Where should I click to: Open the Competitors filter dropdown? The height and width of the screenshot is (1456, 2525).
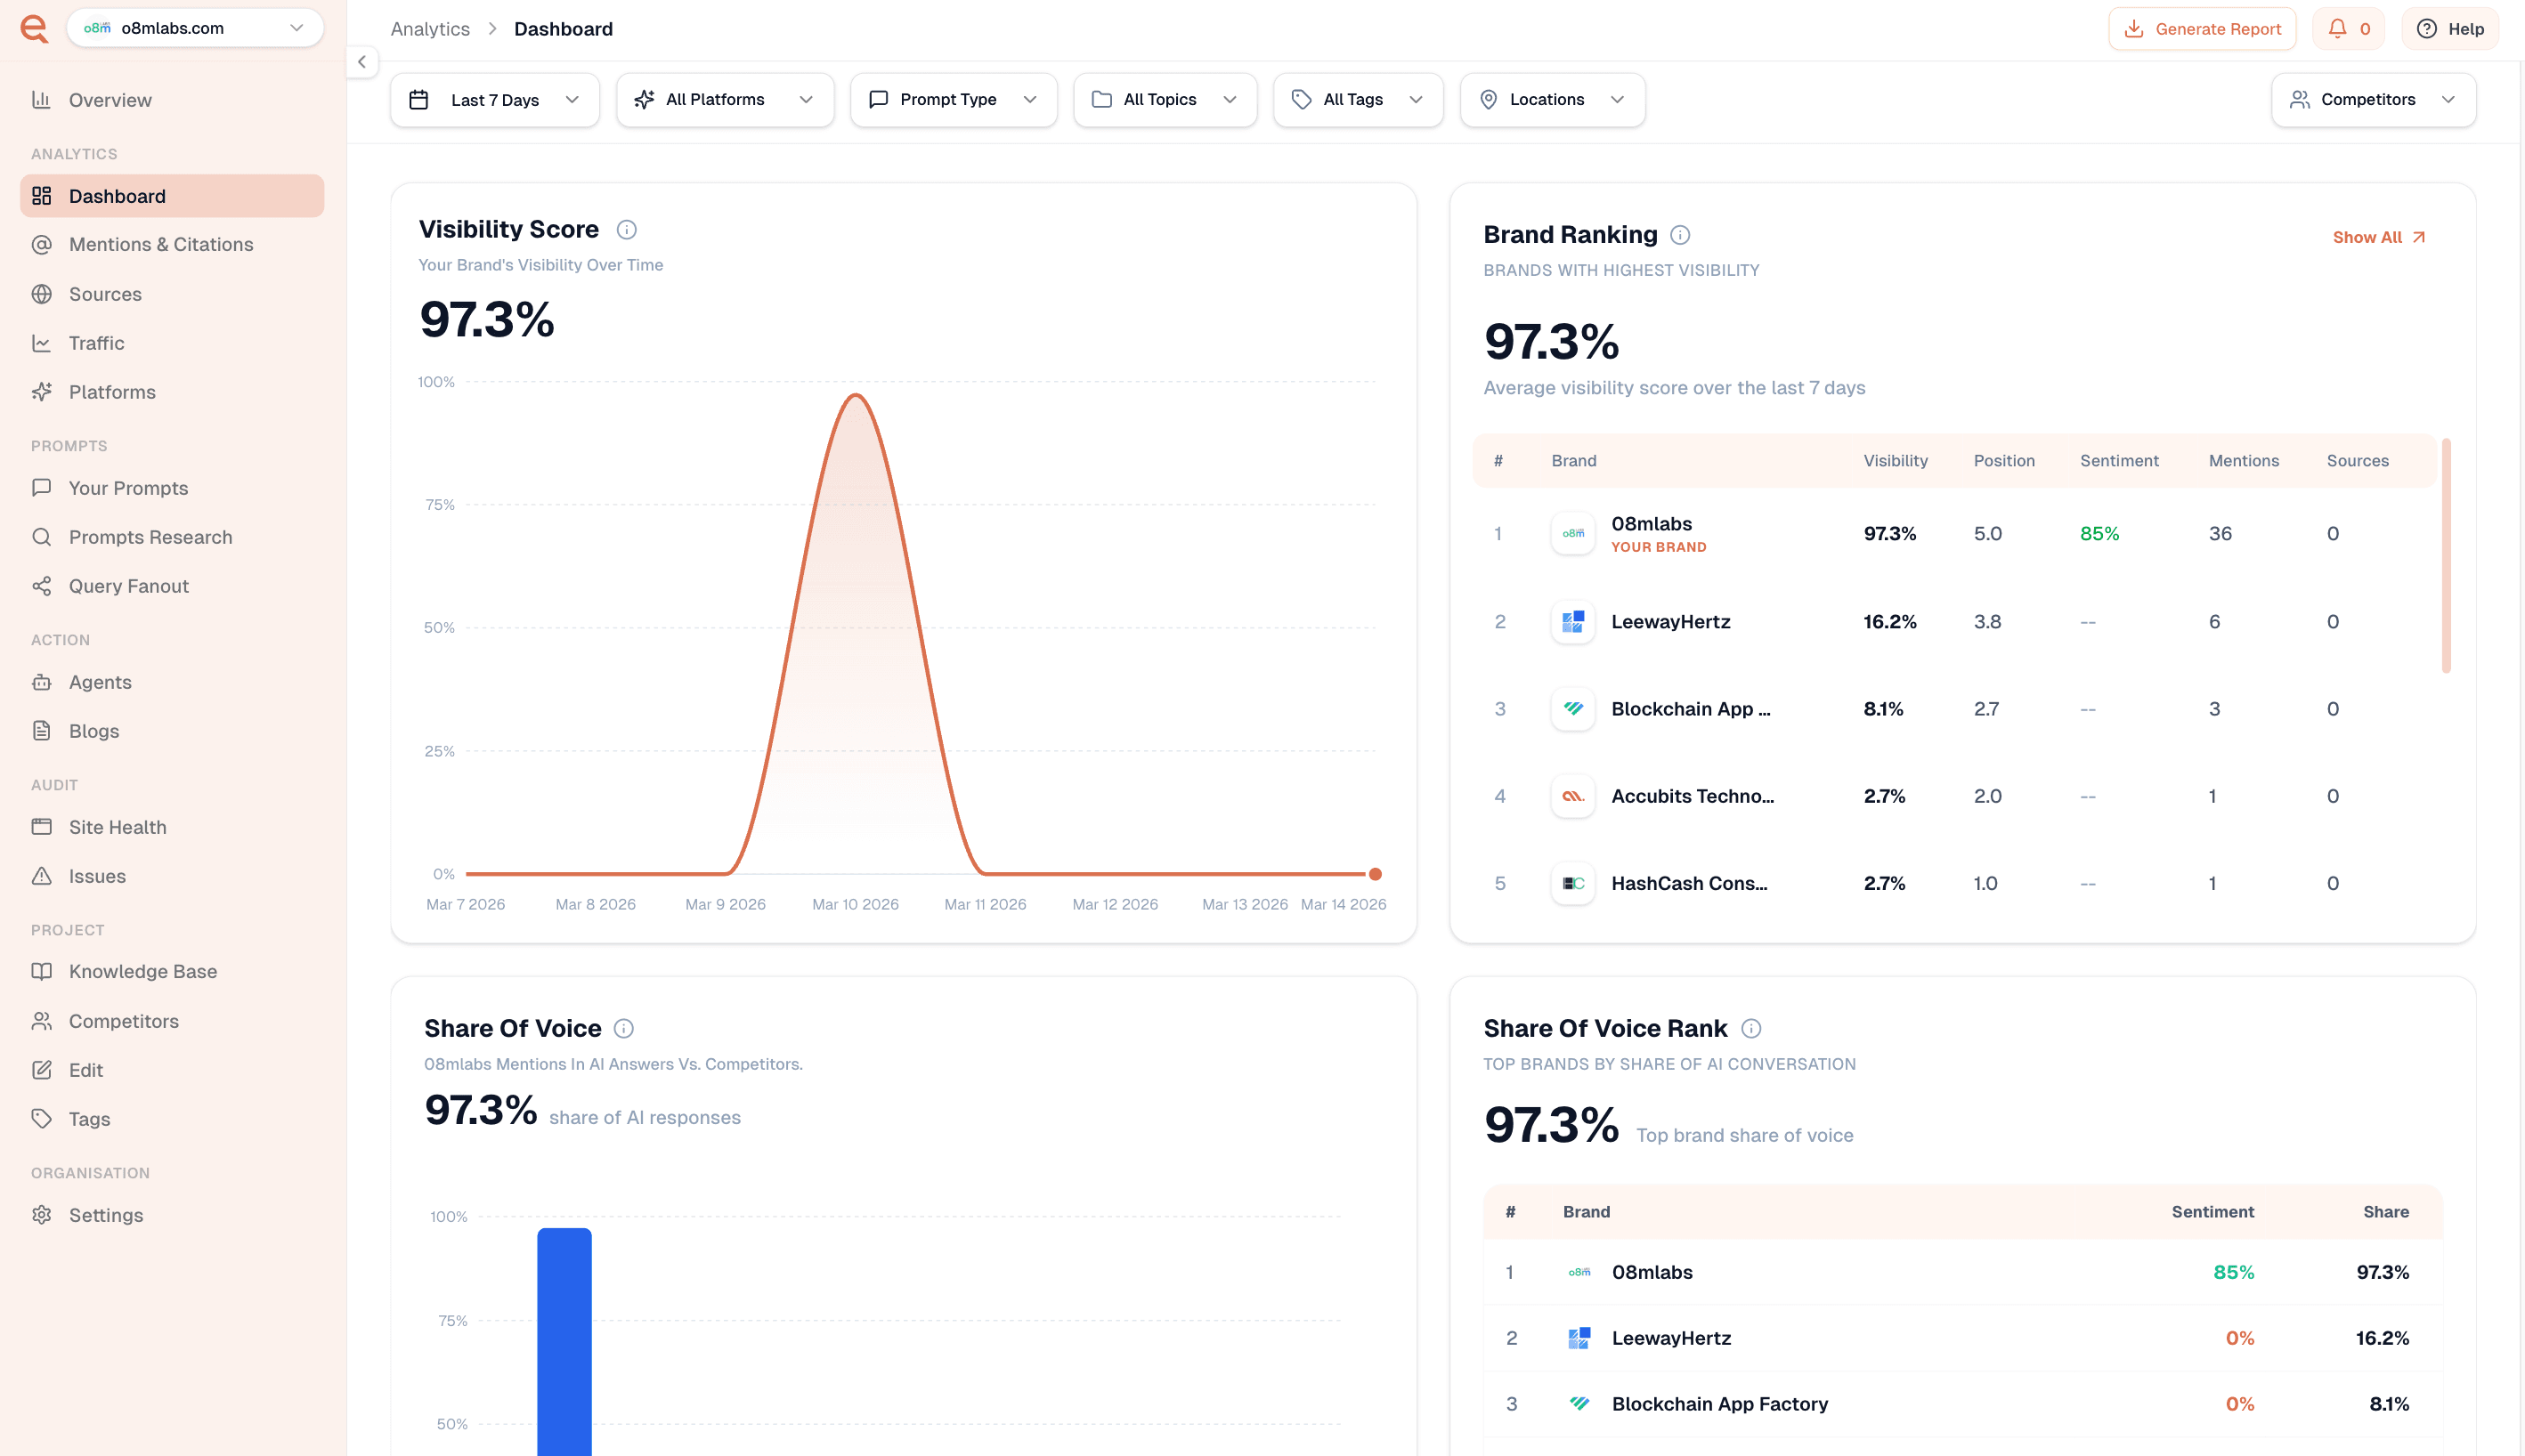click(2372, 99)
